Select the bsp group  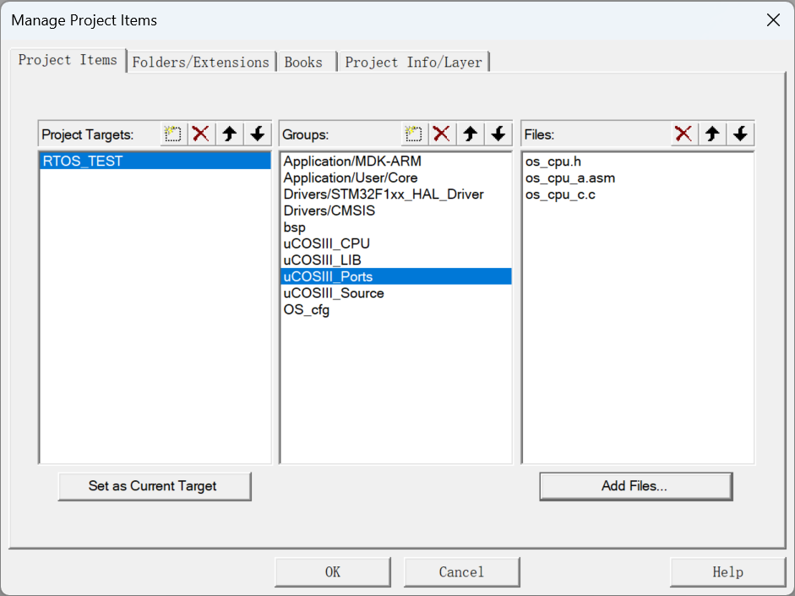pos(396,227)
